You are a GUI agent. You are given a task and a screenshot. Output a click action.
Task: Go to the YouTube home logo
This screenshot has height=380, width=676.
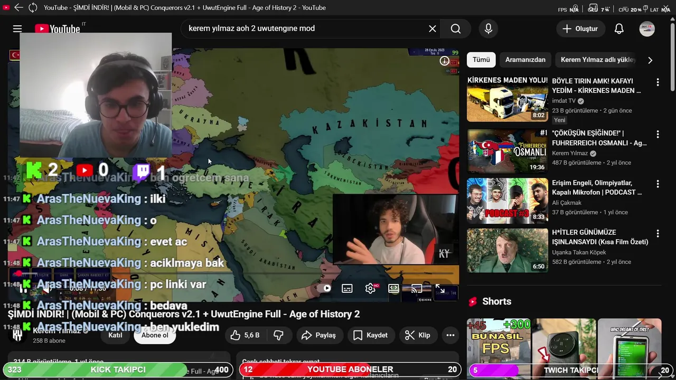coord(58,28)
